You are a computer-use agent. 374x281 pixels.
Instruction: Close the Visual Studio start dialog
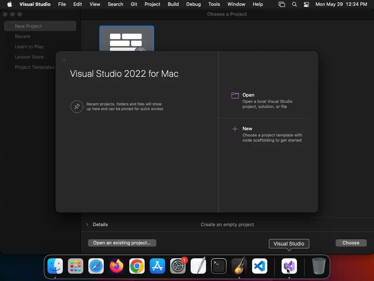(64, 60)
